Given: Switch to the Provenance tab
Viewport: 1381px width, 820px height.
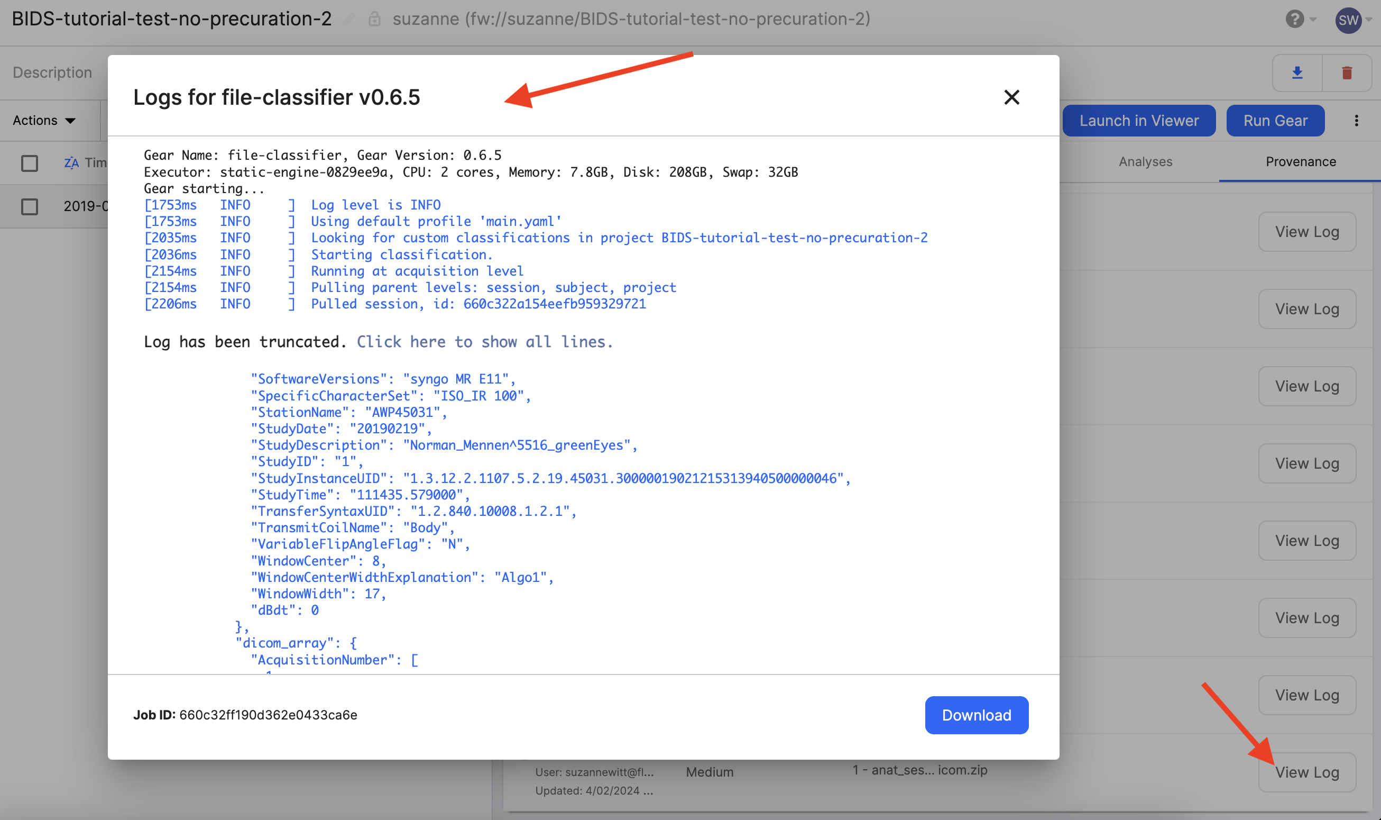Looking at the screenshot, I should click(x=1301, y=161).
